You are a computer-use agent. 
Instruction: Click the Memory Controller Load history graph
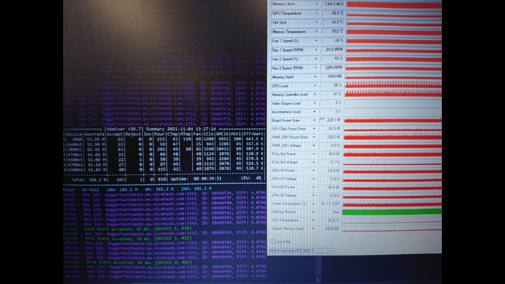(393, 94)
